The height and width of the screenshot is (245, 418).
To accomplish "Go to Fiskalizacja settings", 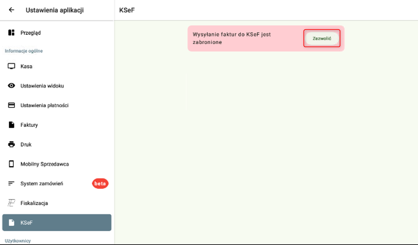I will pyautogui.click(x=34, y=203).
